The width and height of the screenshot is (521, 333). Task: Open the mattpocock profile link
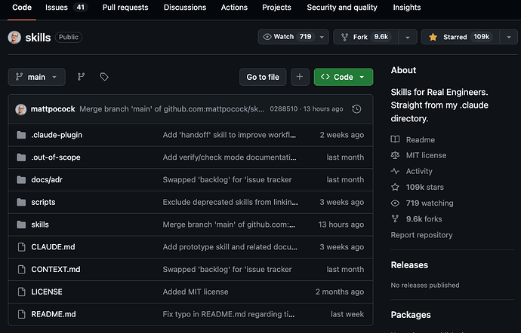pyautogui.click(x=53, y=109)
